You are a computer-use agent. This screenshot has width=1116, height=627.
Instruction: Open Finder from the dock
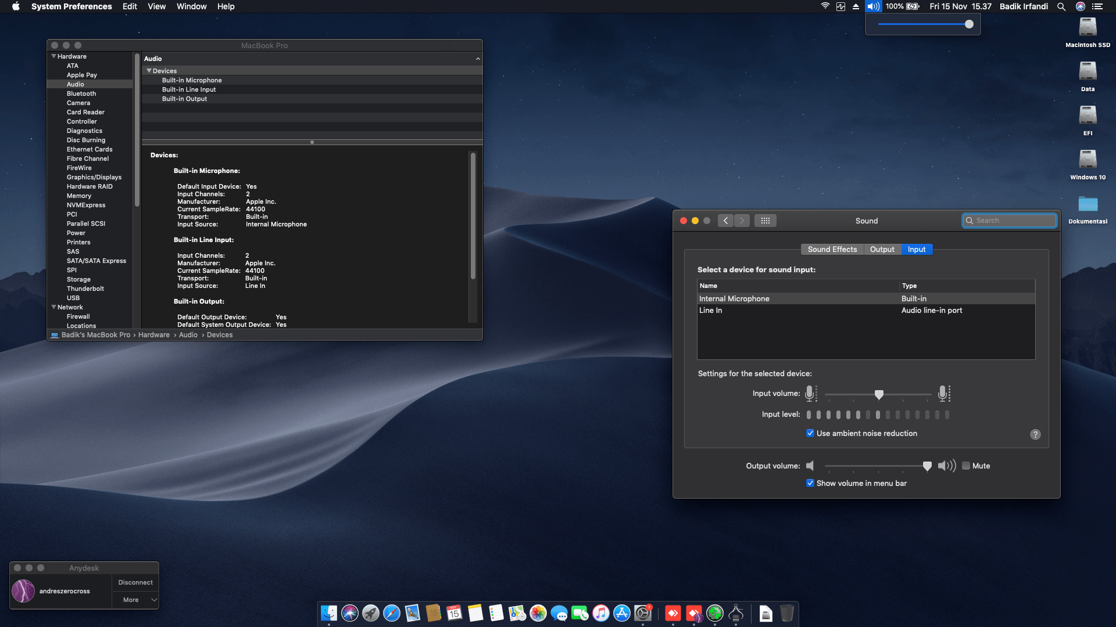pyautogui.click(x=329, y=613)
